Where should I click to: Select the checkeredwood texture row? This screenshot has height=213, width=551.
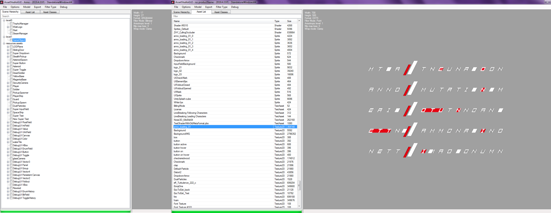click(235, 158)
